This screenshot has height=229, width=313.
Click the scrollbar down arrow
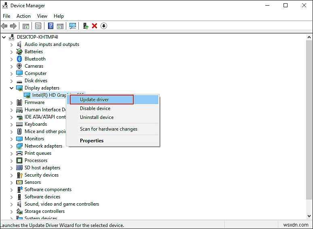pyautogui.click(x=309, y=216)
